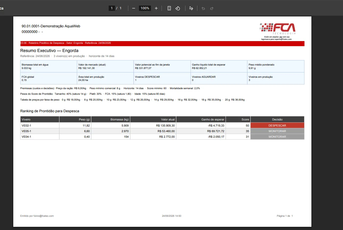Click the redo arrow icon
343x230 pixels.
point(212,8)
